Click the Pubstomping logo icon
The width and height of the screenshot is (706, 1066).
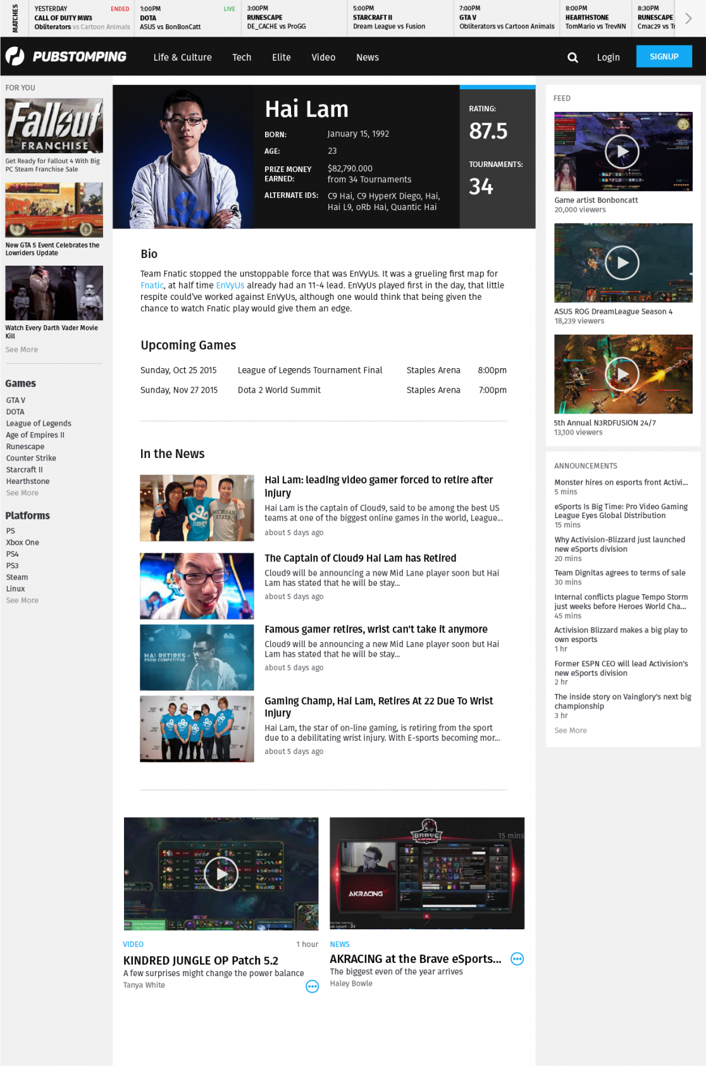15,56
